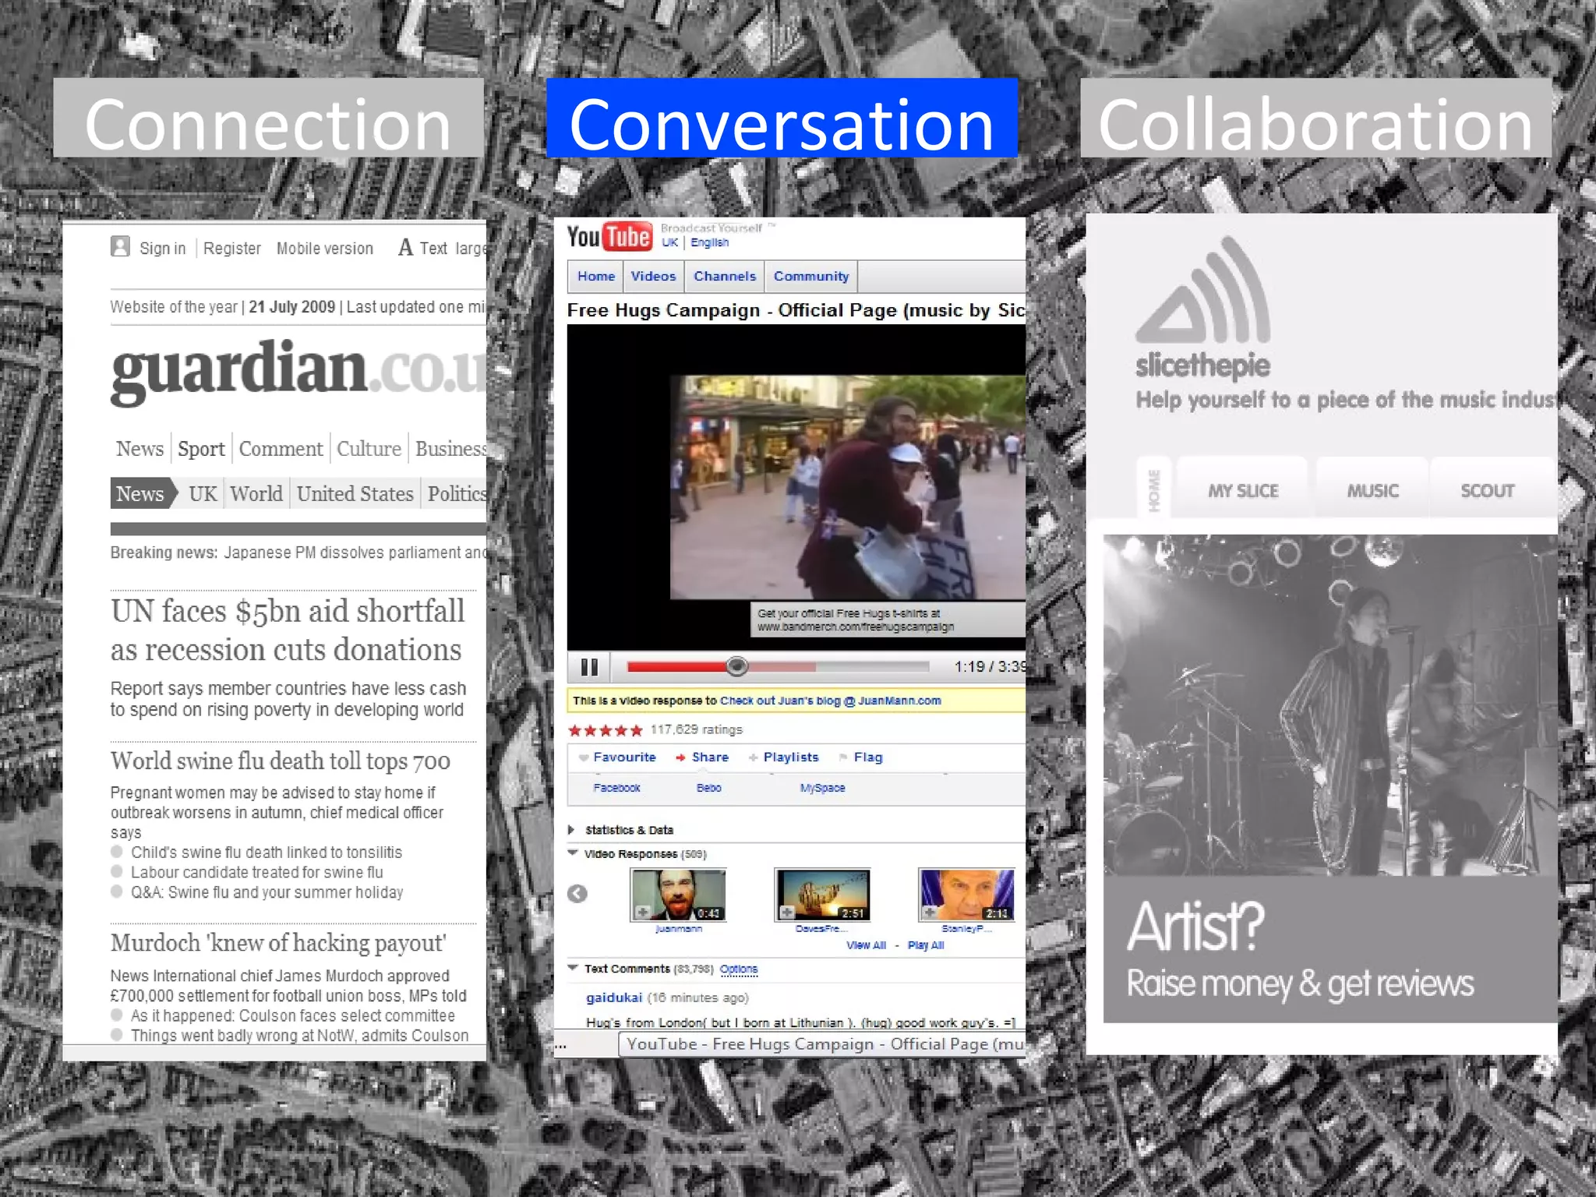Screen dimensions: 1596x1197
Task: Open headline UN faces $5bn aid shortfall
Action: click(288, 630)
